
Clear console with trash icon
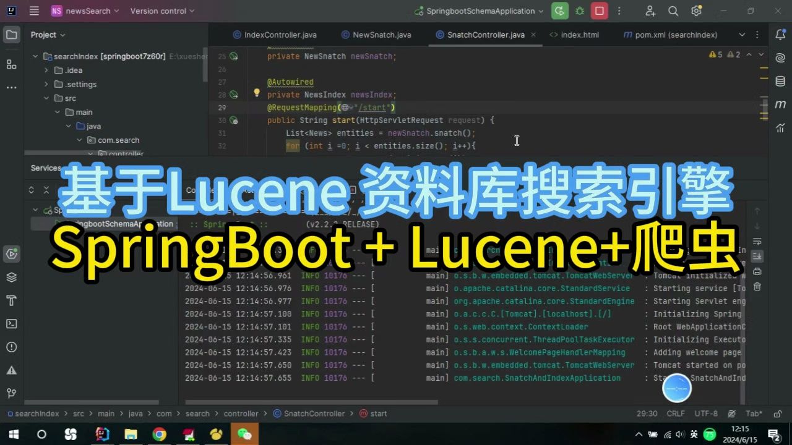757,287
